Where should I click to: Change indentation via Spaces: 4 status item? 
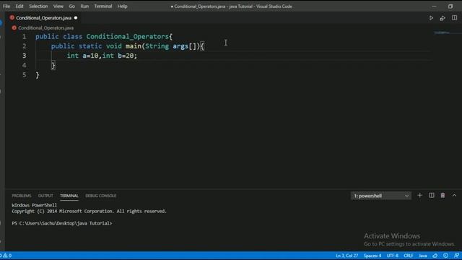tap(372, 256)
